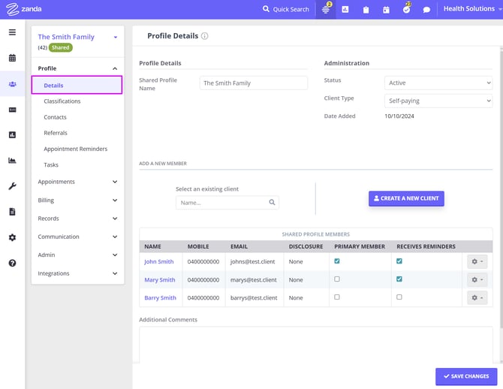Click the Create a New Client button

(x=406, y=198)
